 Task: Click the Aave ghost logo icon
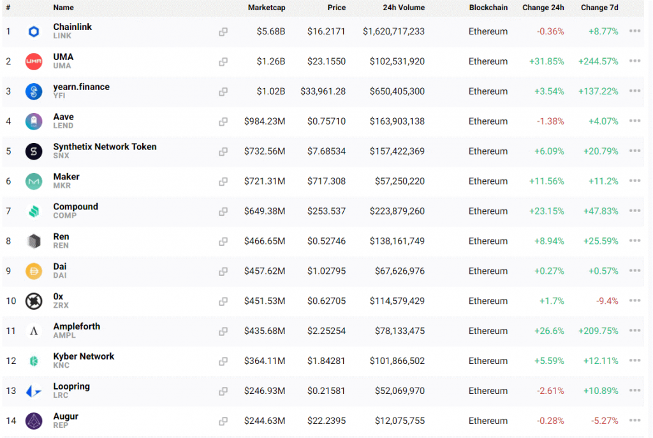pyautogui.click(x=34, y=121)
